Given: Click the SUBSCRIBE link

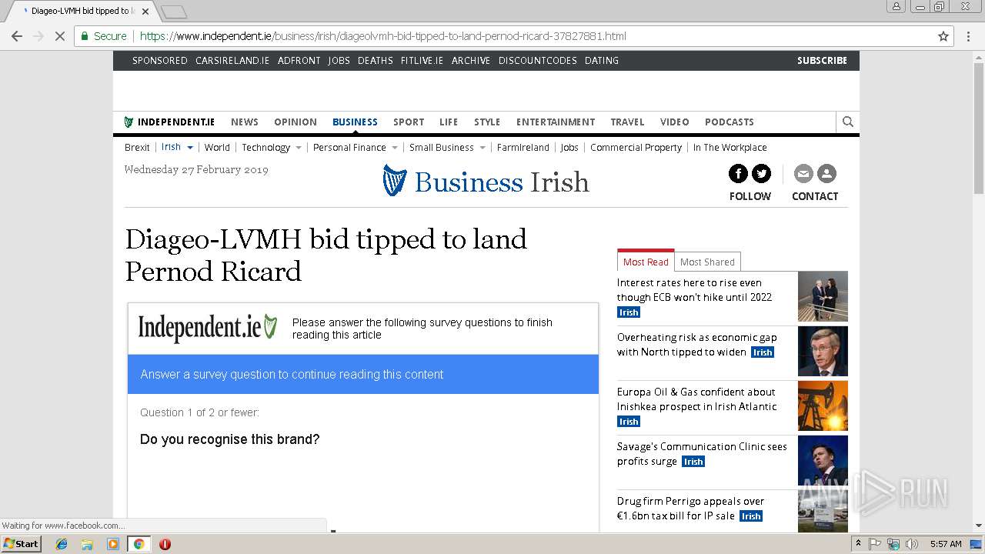Looking at the screenshot, I should coord(822,60).
